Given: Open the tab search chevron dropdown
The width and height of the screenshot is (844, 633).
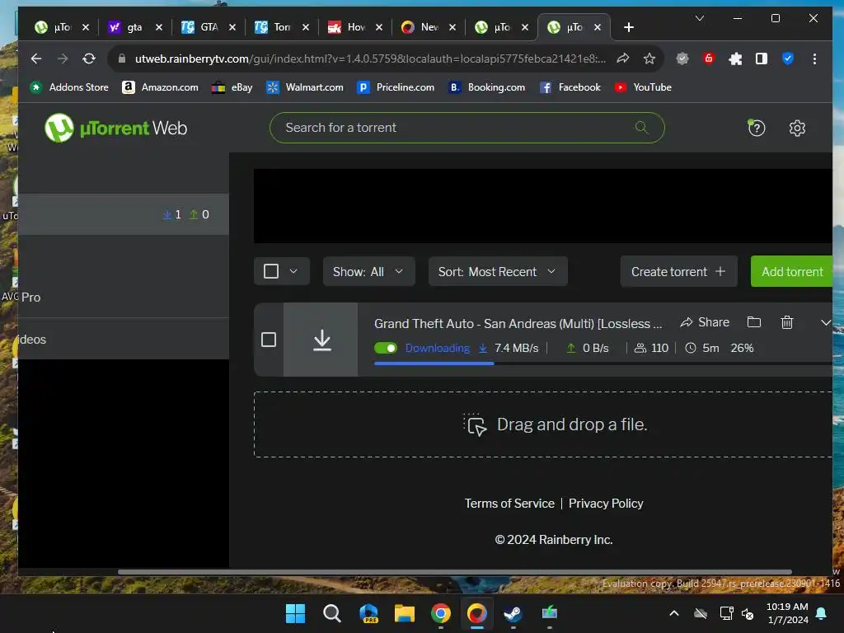Looking at the screenshot, I should click(x=699, y=18).
